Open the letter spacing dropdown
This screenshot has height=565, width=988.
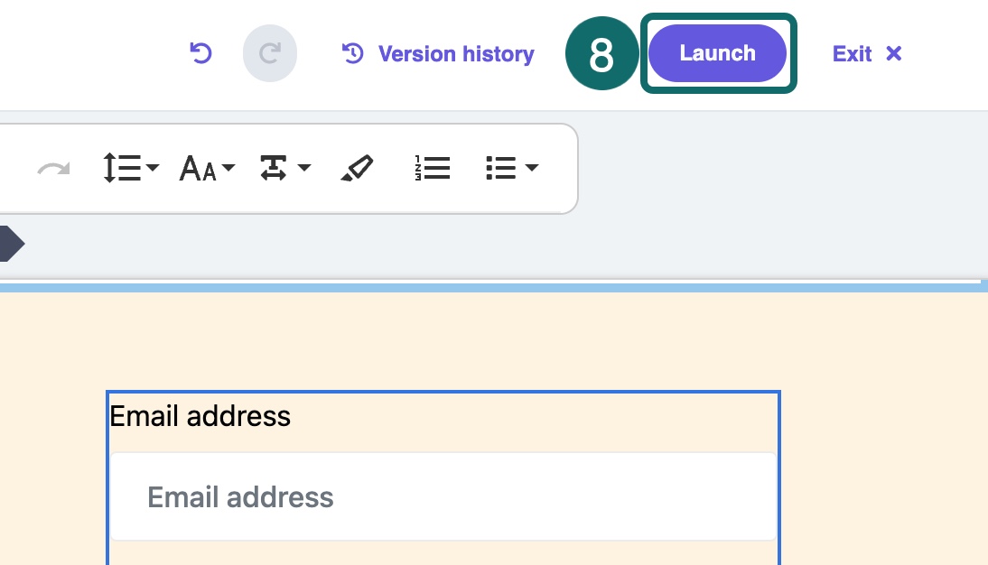[284, 168]
